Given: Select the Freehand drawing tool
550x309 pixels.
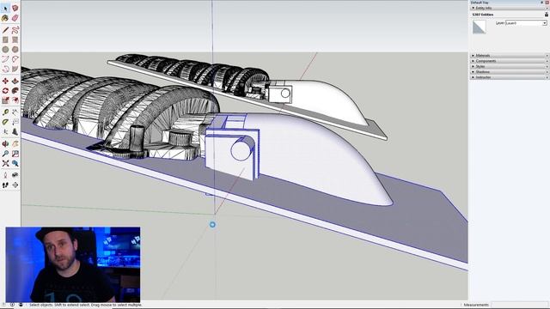Looking at the screenshot, I should pos(15,30).
